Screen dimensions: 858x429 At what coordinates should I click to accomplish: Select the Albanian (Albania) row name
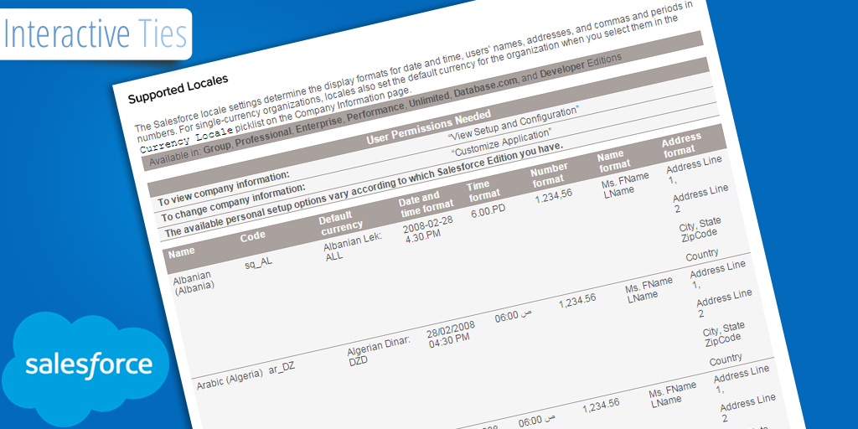193,281
